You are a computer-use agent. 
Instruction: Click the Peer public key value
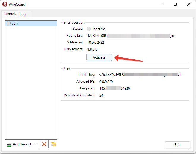[141, 75]
